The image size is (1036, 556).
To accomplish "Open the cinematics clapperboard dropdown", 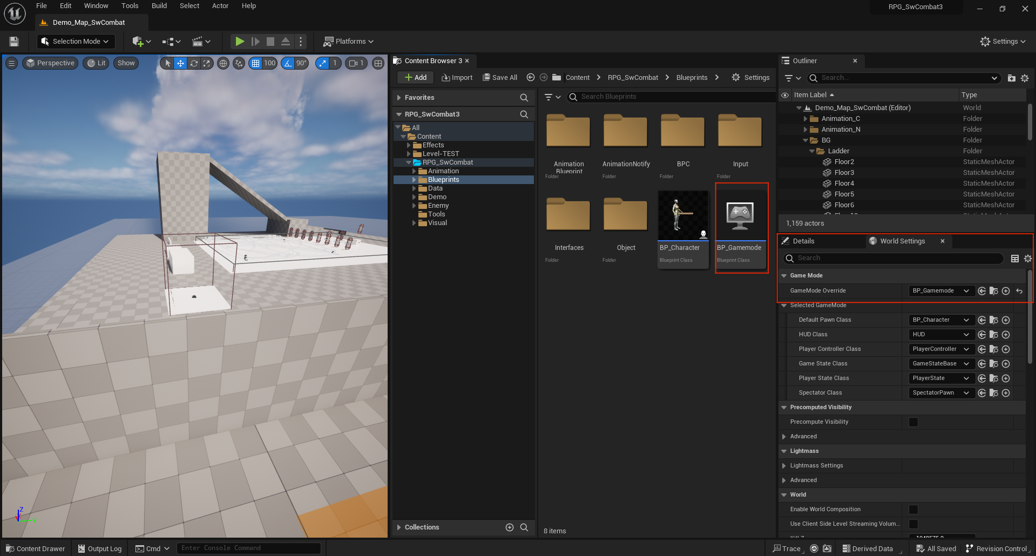I will 201,42.
